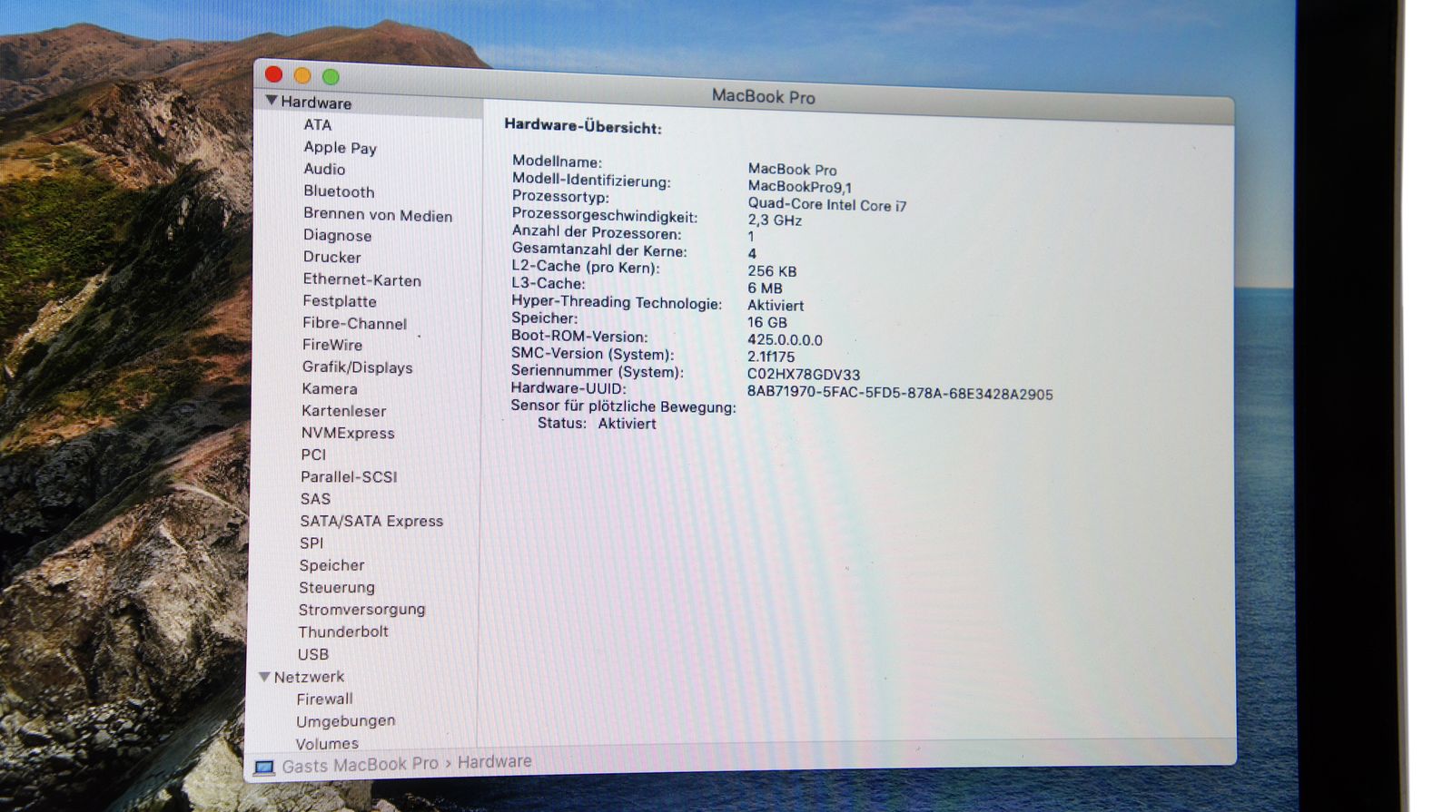Click the MacBook Pro window title

[x=763, y=96]
